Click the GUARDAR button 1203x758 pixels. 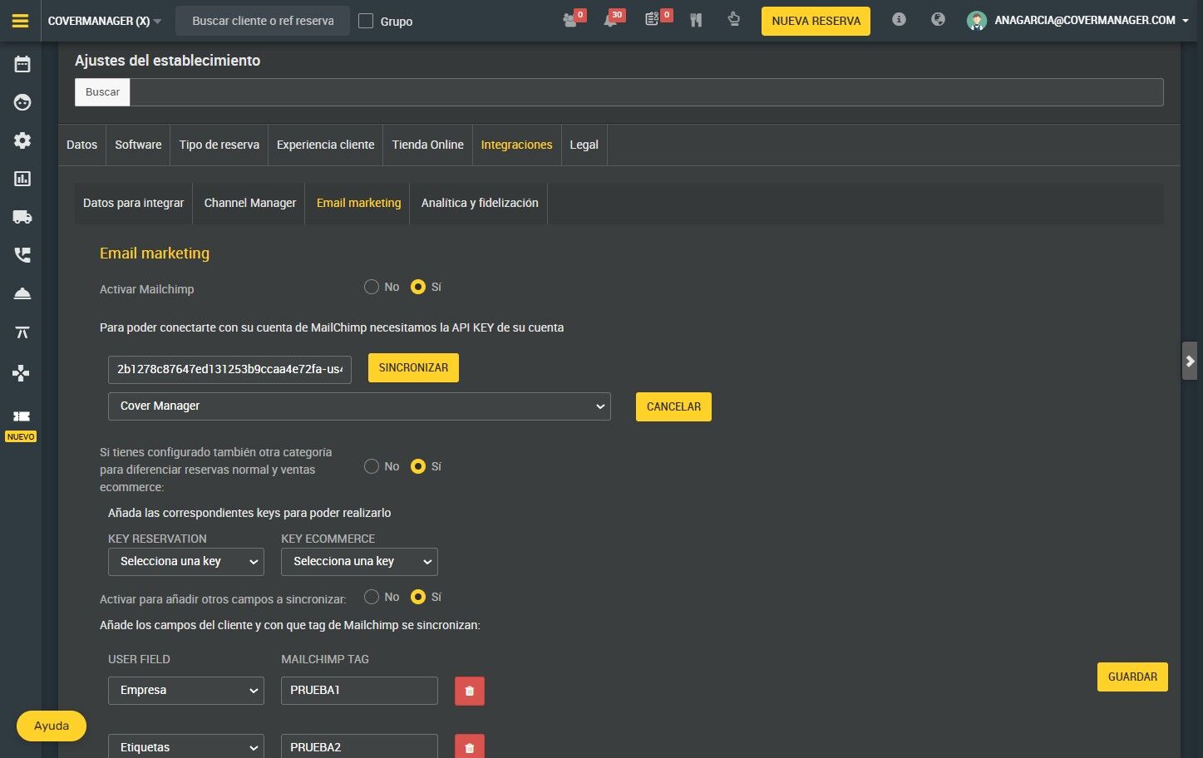(x=1132, y=677)
